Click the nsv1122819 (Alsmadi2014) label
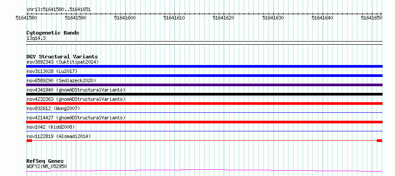This screenshot has width=395, height=176. 59,136
